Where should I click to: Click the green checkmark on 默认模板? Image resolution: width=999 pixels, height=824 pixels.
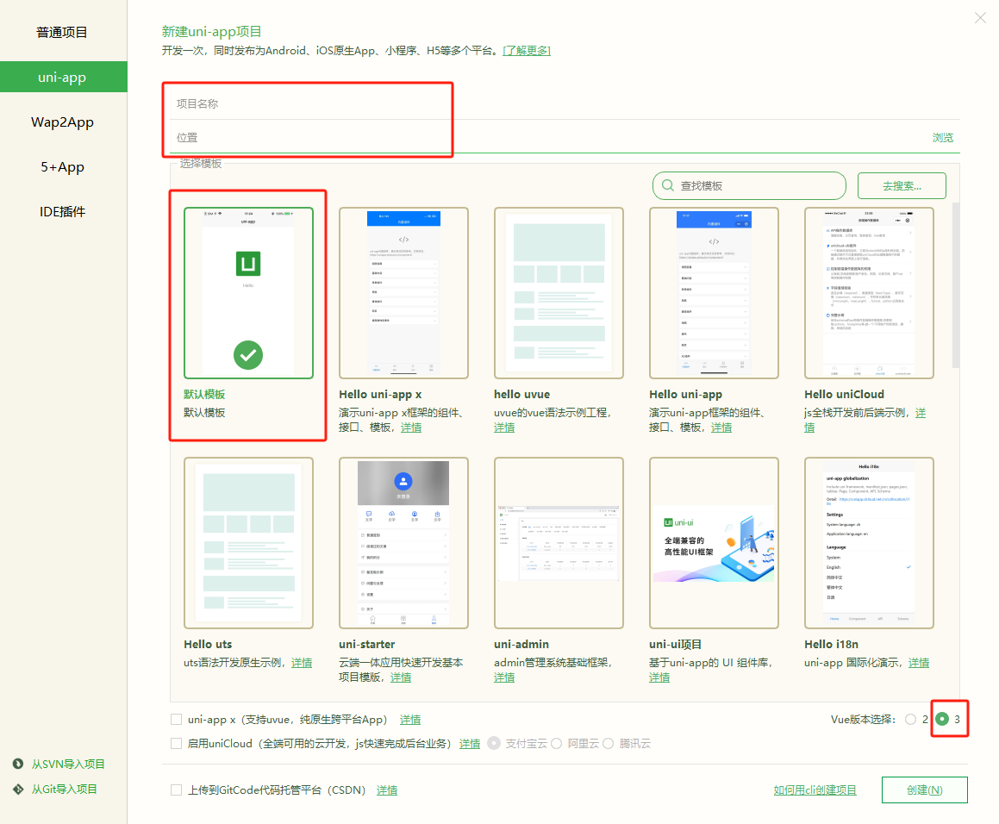(248, 355)
